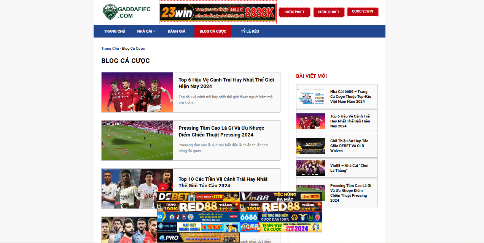Open Pressing Tầm Cao Là Gì main article title
The height and width of the screenshot is (243, 484).
point(221,131)
